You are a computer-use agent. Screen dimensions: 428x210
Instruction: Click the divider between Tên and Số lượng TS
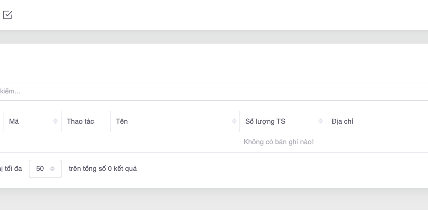(x=240, y=121)
